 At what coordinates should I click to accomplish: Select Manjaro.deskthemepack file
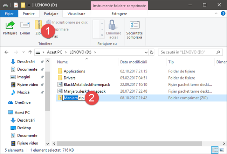(x=84, y=91)
